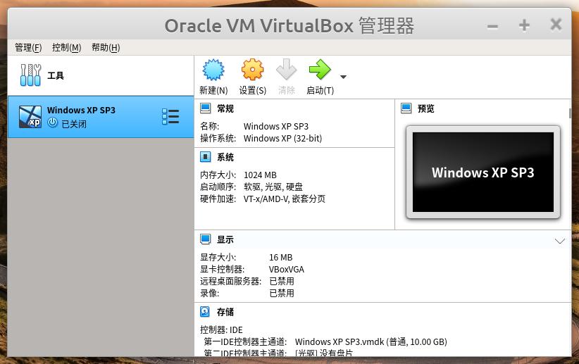This screenshot has height=364, width=579.
Task: Click the video memory value 16 MB
Action: [x=280, y=257]
